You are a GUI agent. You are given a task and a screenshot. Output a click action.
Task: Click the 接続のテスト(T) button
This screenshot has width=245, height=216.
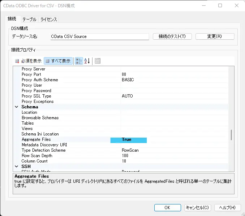[172, 36]
